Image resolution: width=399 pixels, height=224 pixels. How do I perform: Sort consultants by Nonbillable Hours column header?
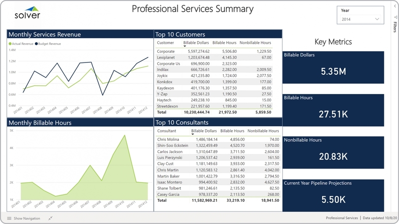pos(263,131)
